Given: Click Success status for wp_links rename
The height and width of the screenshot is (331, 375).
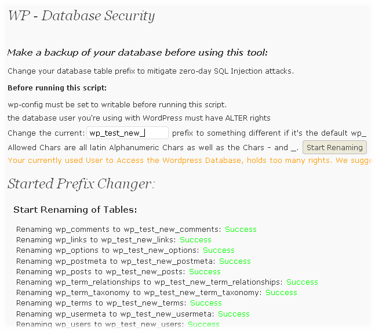Looking at the screenshot, I should (x=195, y=240).
